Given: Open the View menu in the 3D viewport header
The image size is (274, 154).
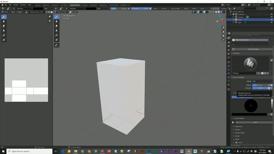Looking at the screenshot, I should [x=75, y=12].
